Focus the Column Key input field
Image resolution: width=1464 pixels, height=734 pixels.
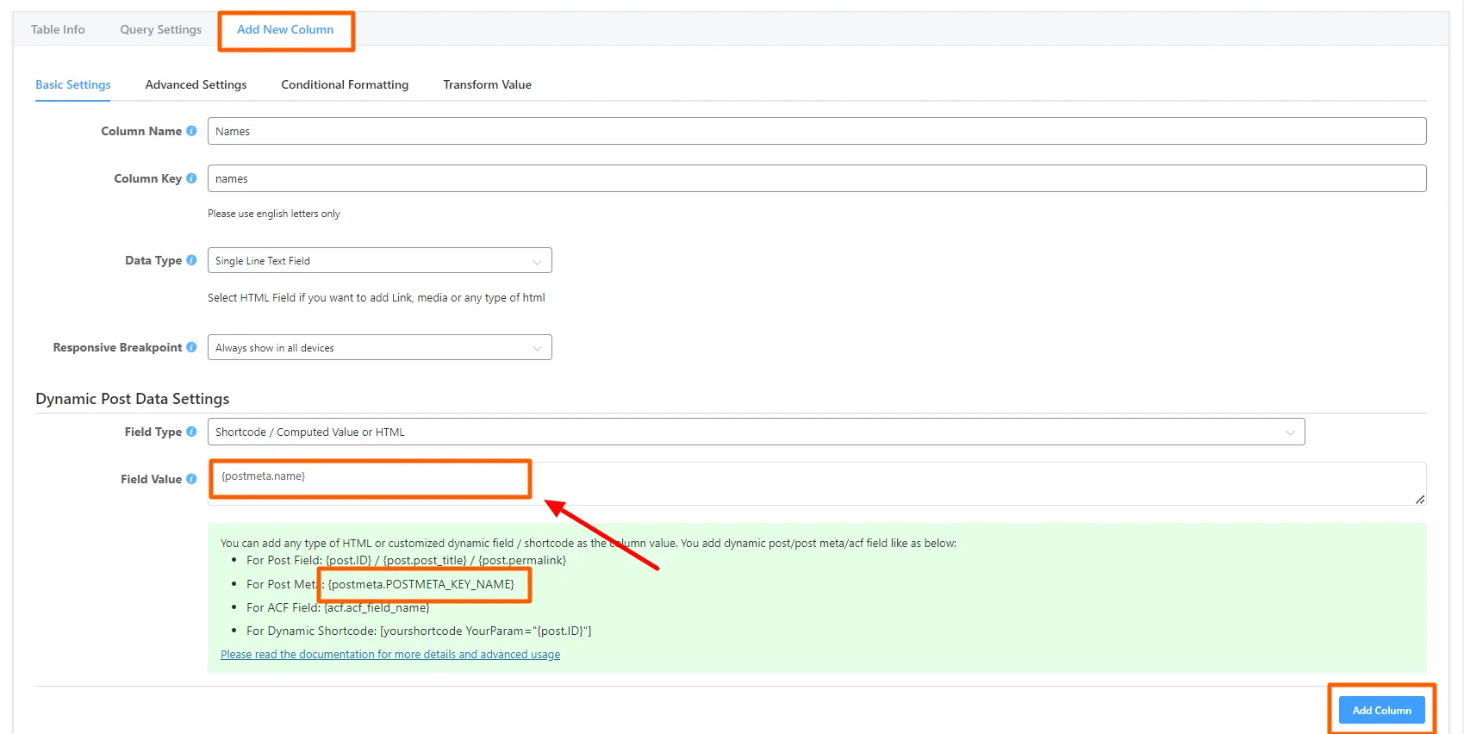pyautogui.click(x=817, y=178)
